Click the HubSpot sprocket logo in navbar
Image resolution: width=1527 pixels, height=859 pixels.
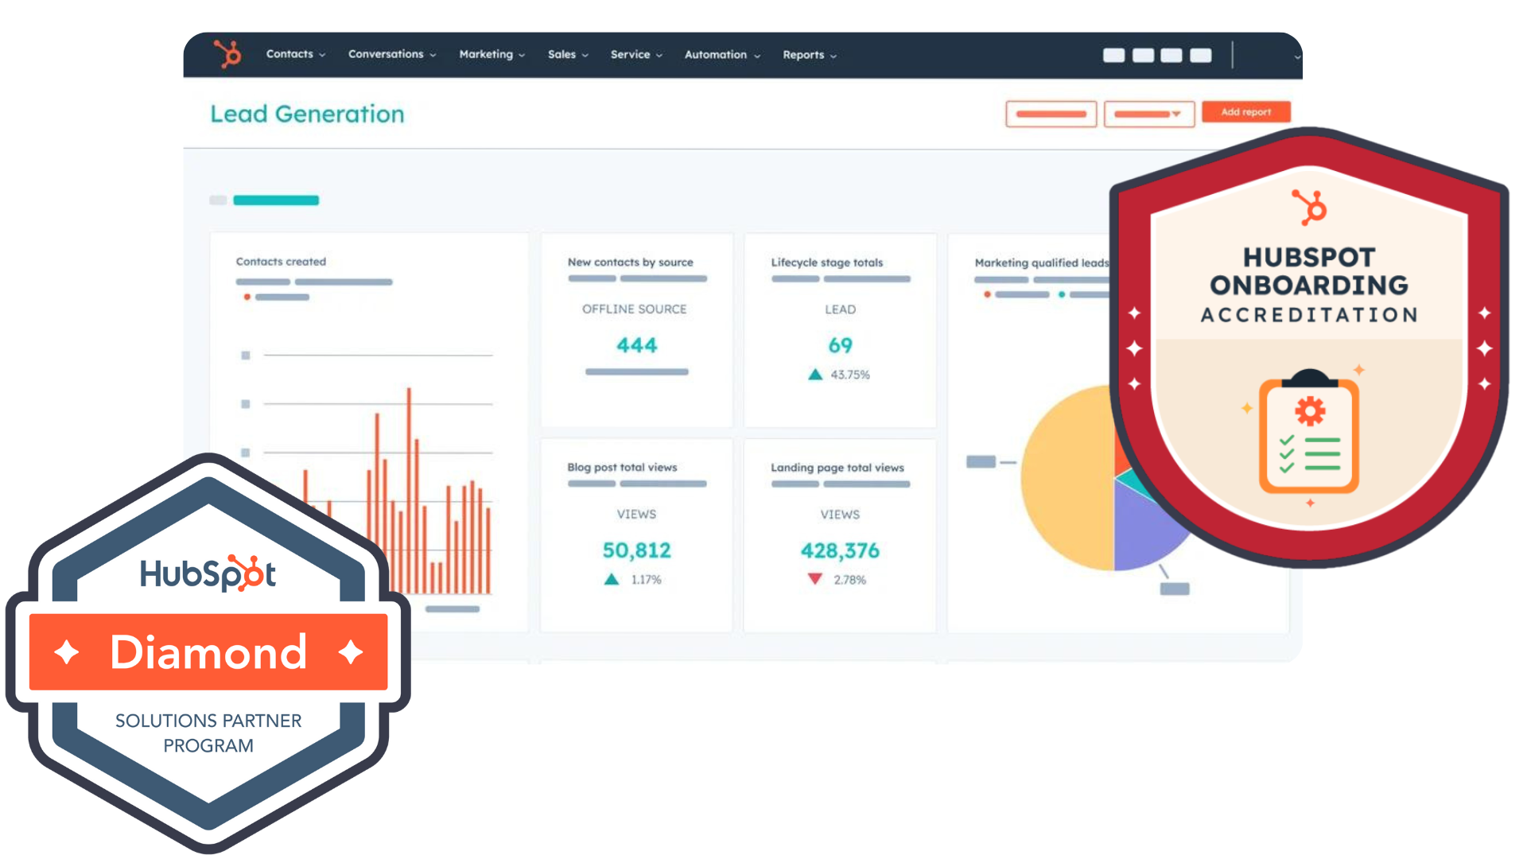pyautogui.click(x=227, y=54)
